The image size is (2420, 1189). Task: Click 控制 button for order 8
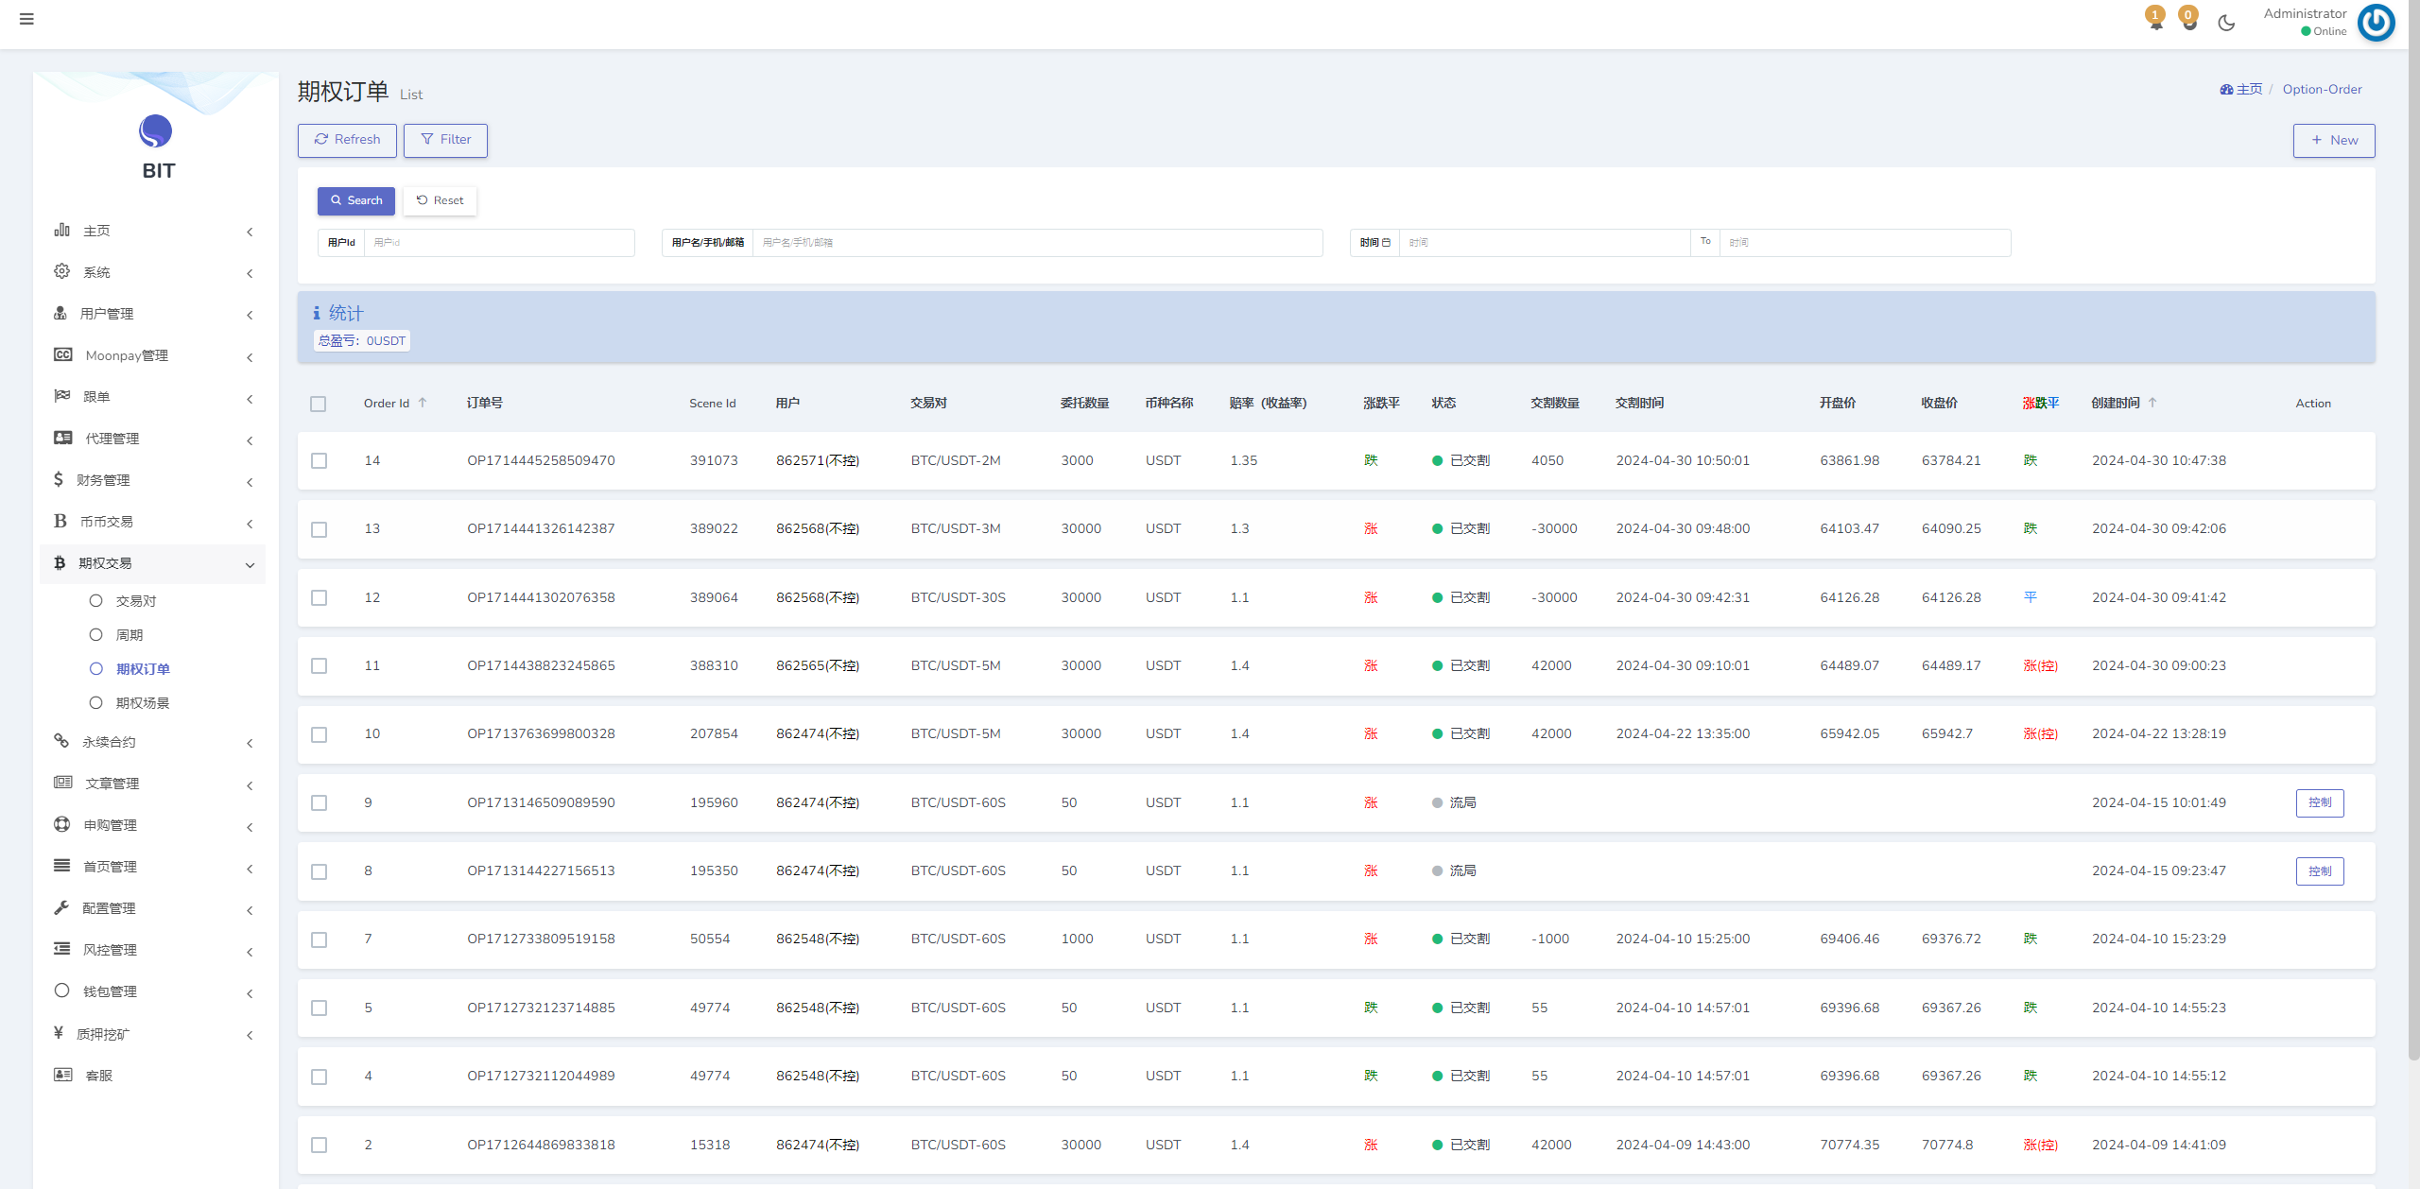pos(2319,871)
